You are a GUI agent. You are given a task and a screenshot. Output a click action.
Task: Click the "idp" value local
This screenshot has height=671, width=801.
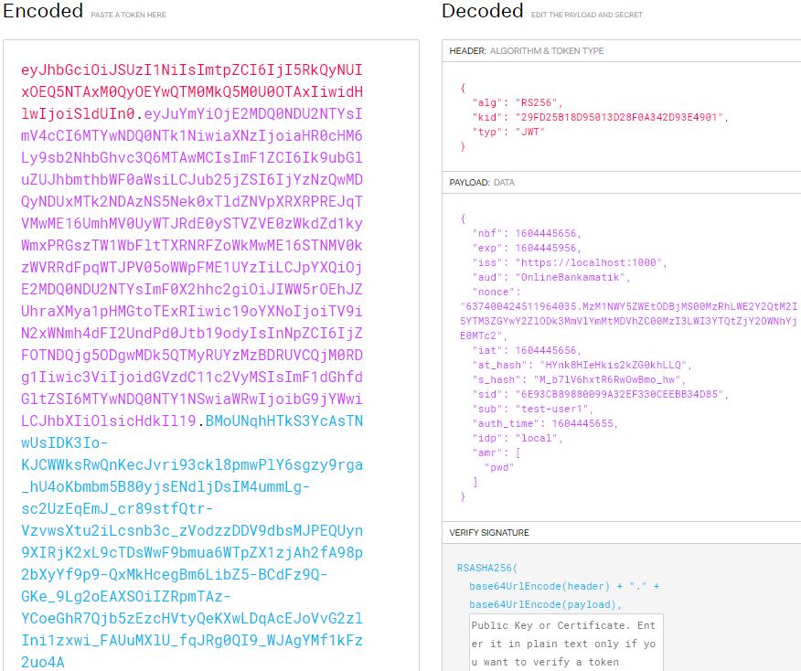(x=523, y=438)
